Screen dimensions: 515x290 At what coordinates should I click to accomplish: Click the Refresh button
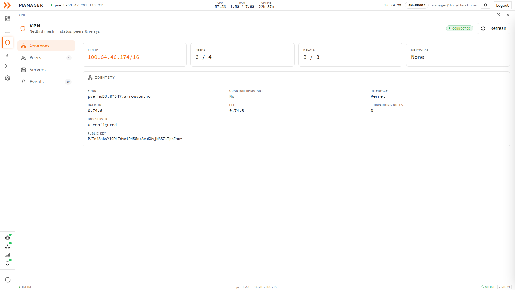(x=493, y=28)
